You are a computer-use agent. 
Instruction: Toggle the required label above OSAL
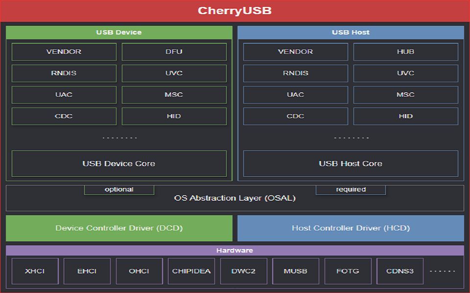point(350,189)
